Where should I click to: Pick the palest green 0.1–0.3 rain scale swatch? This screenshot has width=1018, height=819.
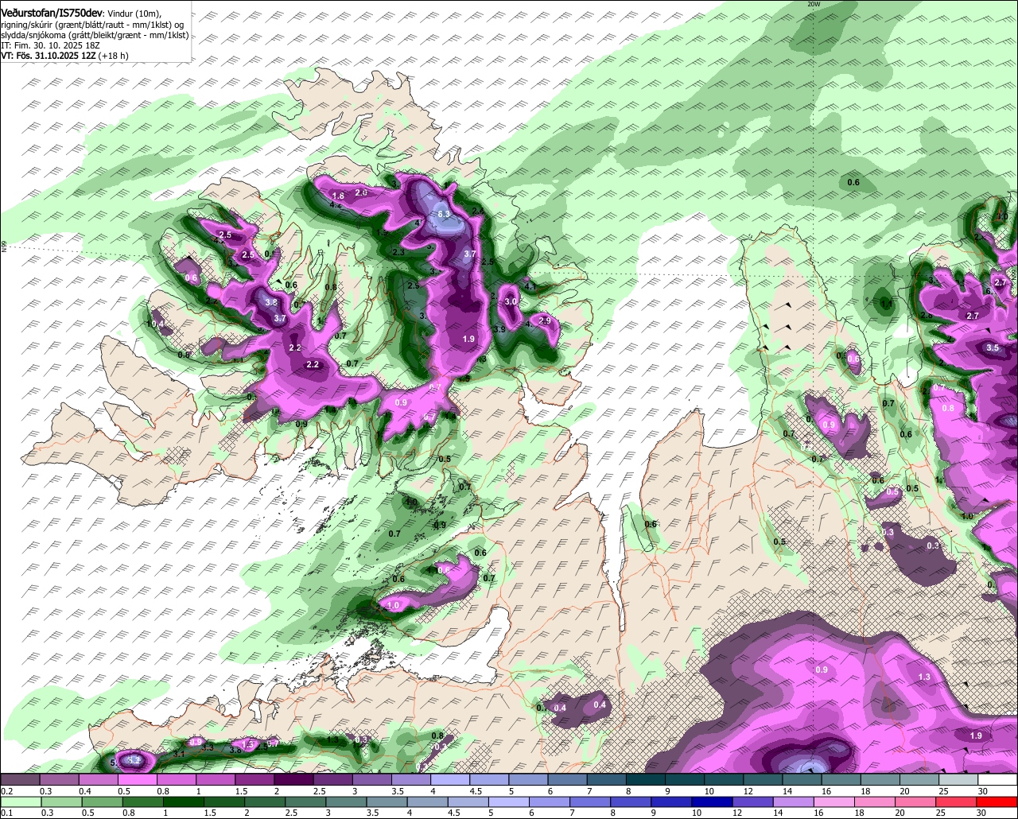tap(21, 802)
